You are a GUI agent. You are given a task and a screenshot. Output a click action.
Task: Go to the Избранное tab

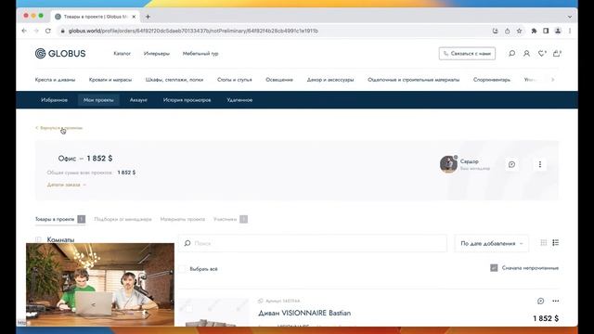coord(54,100)
